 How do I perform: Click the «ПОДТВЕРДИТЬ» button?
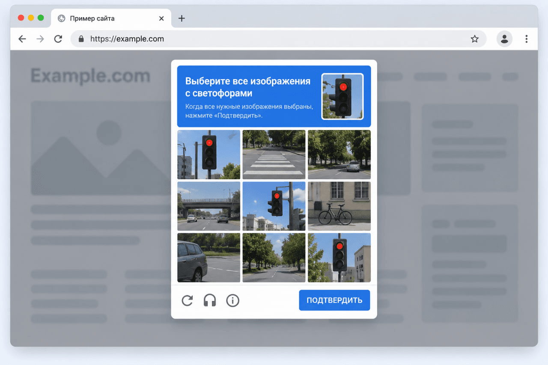point(334,300)
